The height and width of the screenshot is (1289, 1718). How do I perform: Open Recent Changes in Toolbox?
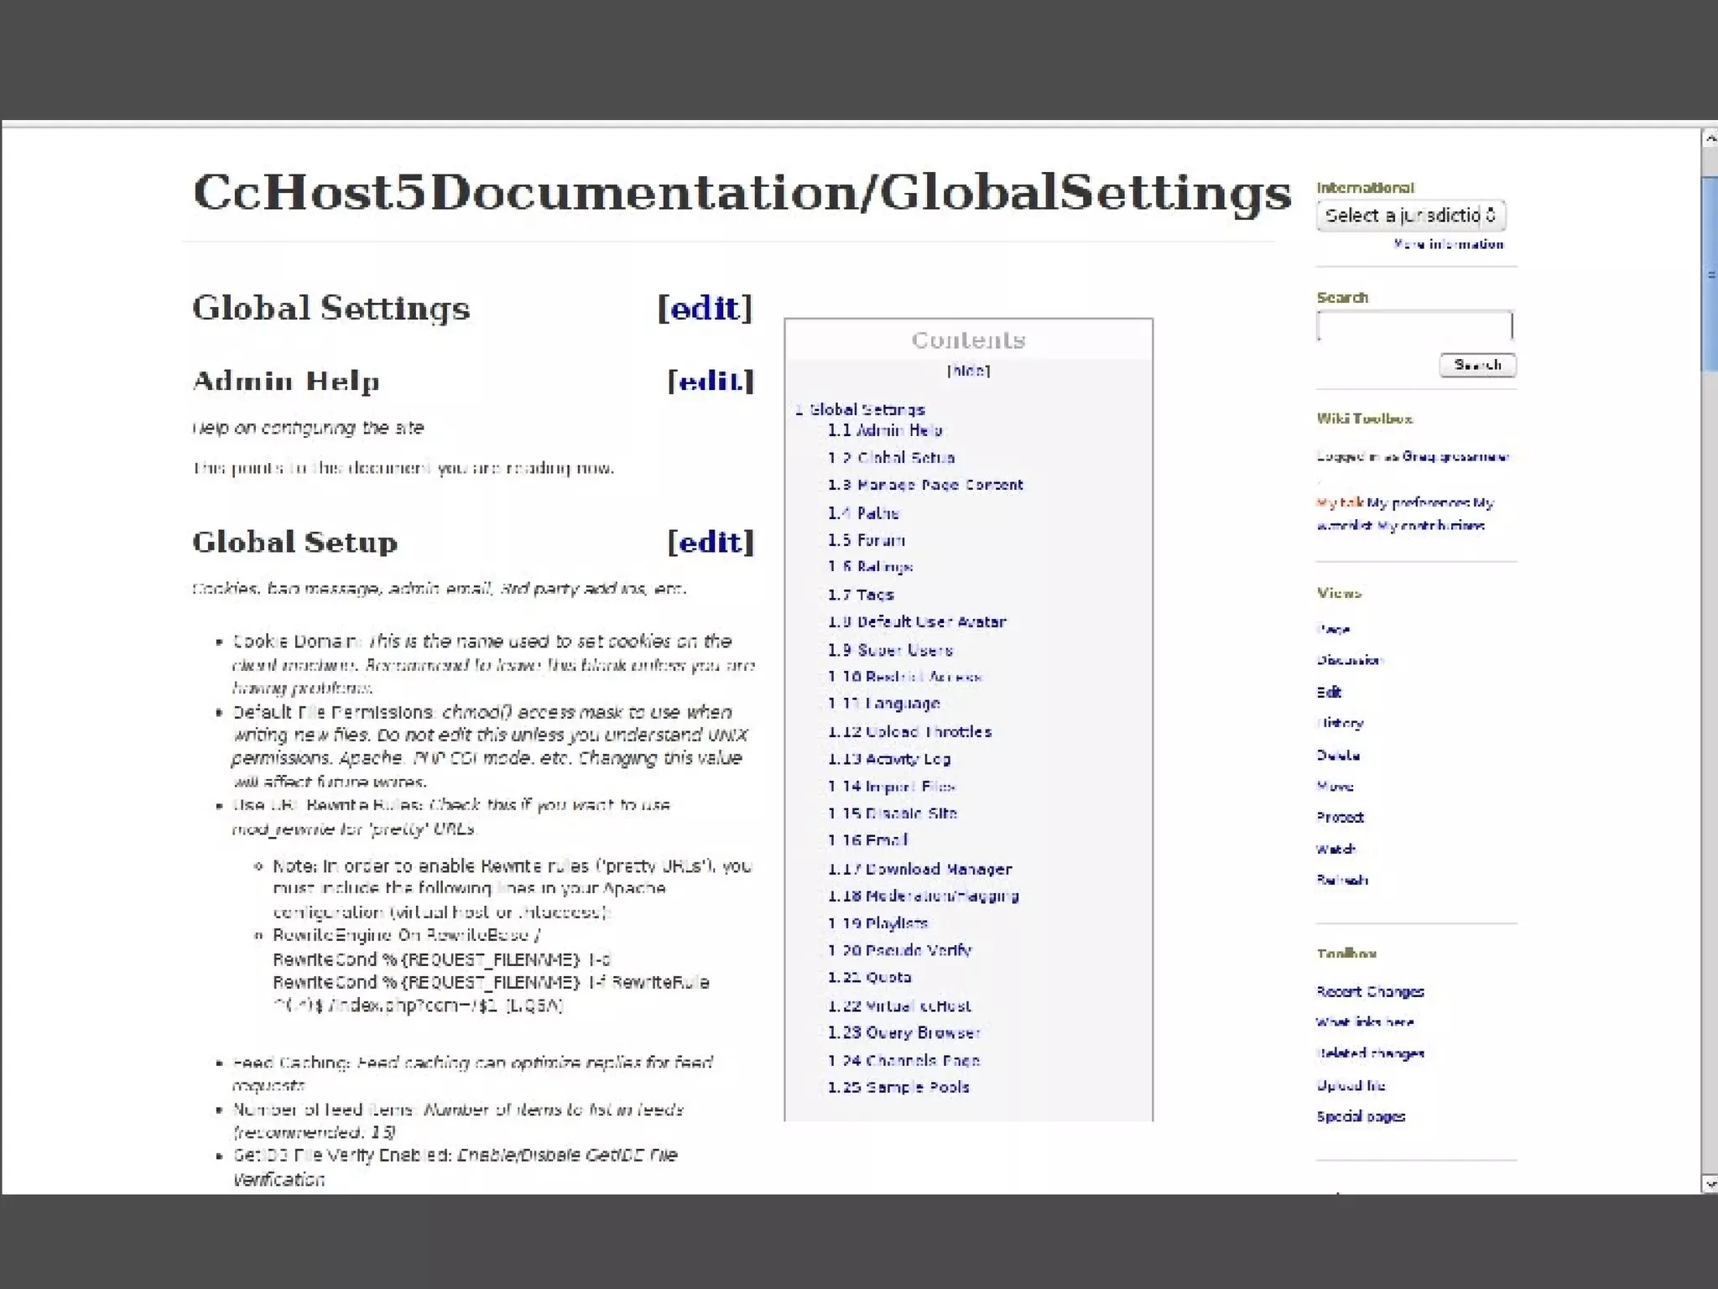click(x=1370, y=991)
